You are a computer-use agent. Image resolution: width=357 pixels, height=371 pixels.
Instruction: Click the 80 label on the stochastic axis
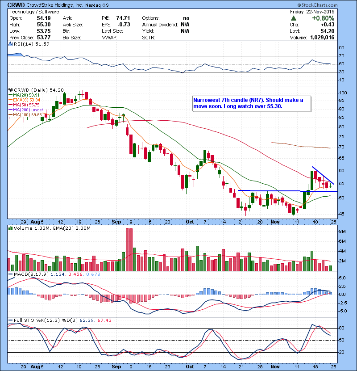point(341,328)
